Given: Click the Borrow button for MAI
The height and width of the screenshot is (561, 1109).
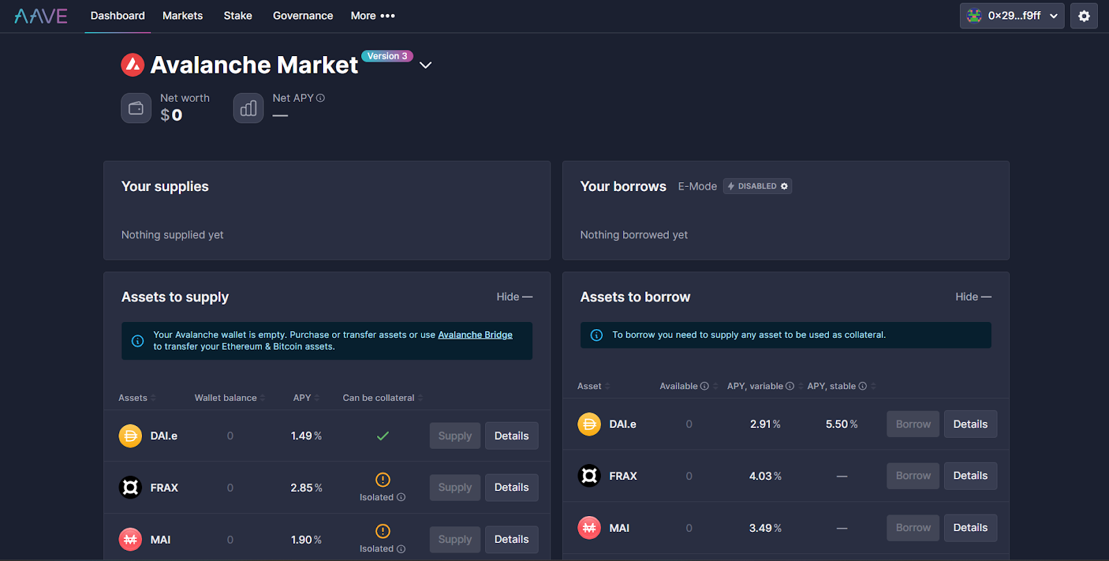Looking at the screenshot, I should (914, 528).
